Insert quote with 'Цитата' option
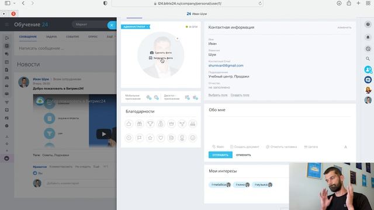Viewport: 374px width, 210px height. tap(311, 147)
